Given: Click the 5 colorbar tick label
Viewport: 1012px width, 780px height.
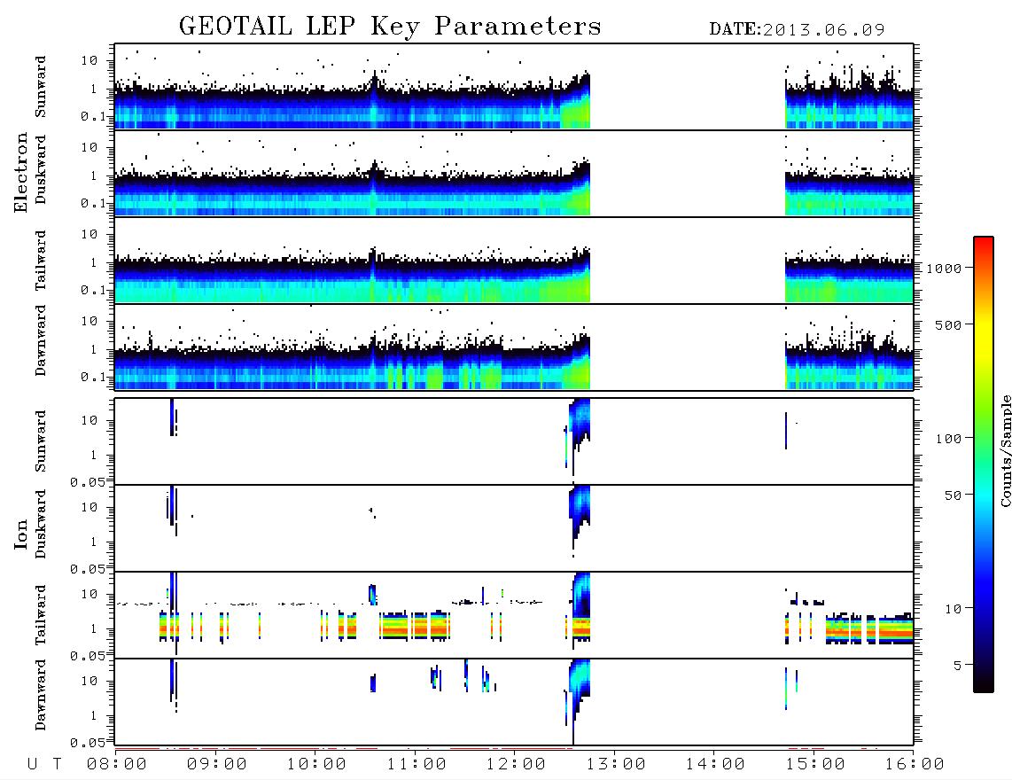Looking at the screenshot, I should (x=958, y=666).
